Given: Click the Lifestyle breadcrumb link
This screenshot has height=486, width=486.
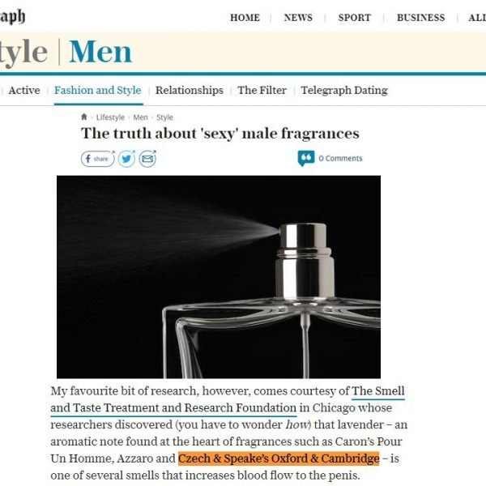Looking at the screenshot, I should click(x=110, y=117).
